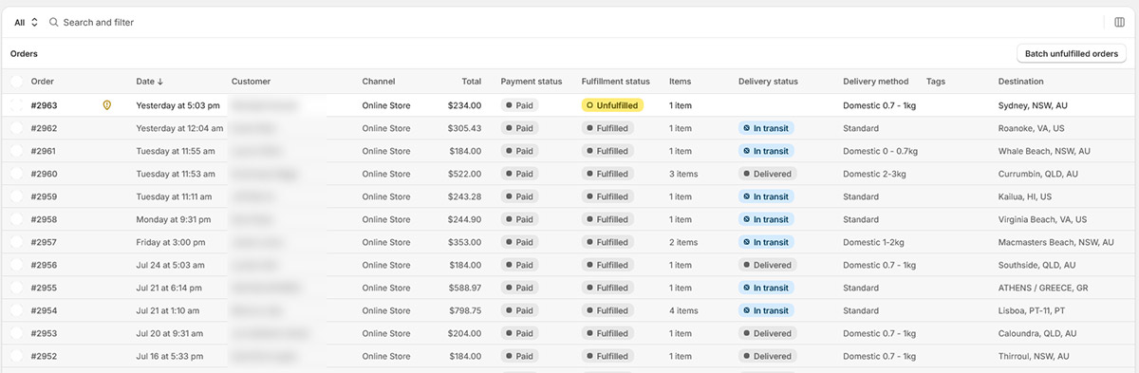Click the Payment status column header
The width and height of the screenshot is (1139, 373).
531,82
